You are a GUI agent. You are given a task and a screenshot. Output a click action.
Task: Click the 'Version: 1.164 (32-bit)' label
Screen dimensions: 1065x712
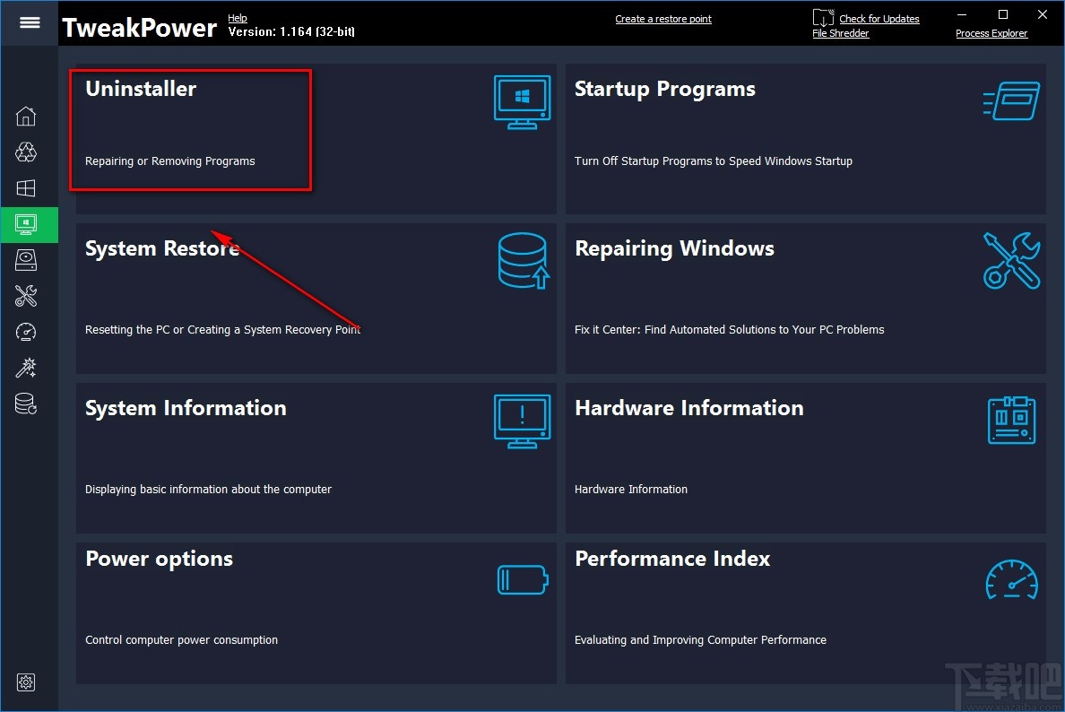click(291, 32)
